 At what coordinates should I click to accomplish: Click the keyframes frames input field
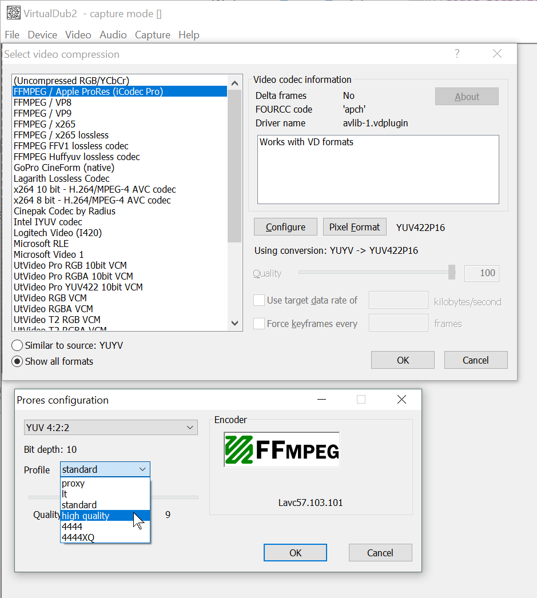(399, 323)
